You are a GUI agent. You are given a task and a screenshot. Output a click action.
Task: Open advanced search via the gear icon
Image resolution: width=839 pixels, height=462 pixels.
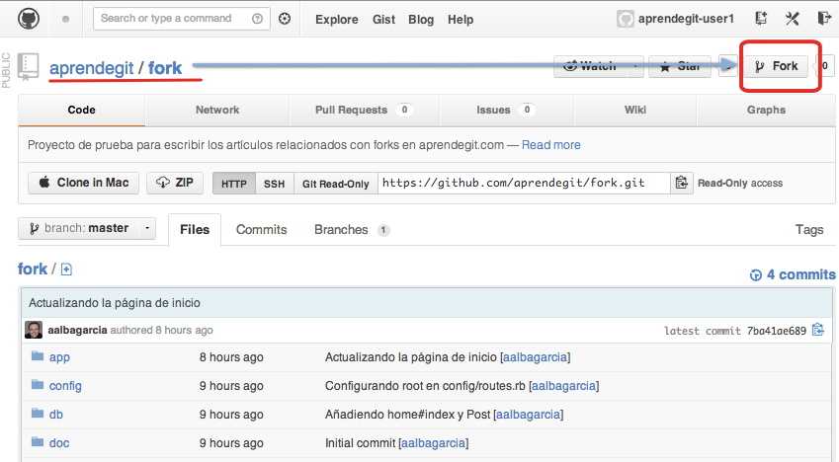pyautogui.click(x=286, y=19)
